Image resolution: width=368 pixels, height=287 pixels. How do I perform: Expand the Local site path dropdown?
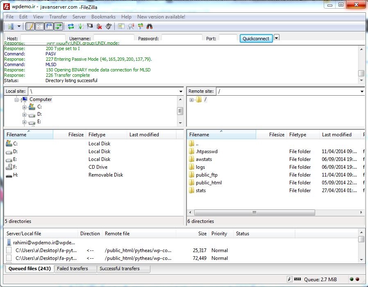point(181,92)
